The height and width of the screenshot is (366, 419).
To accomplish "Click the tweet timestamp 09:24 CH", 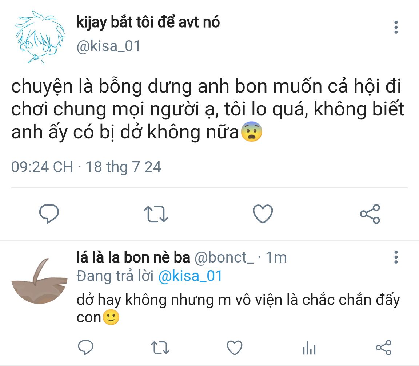I will click(42, 167).
